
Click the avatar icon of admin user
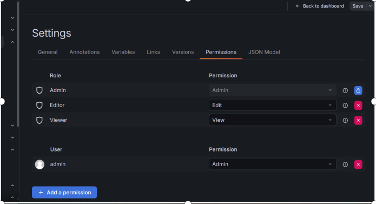coord(39,164)
